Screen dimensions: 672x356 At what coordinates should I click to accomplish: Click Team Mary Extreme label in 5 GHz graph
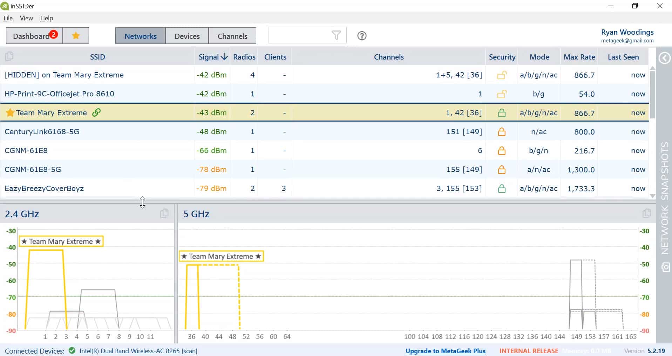tap(221, 256)
